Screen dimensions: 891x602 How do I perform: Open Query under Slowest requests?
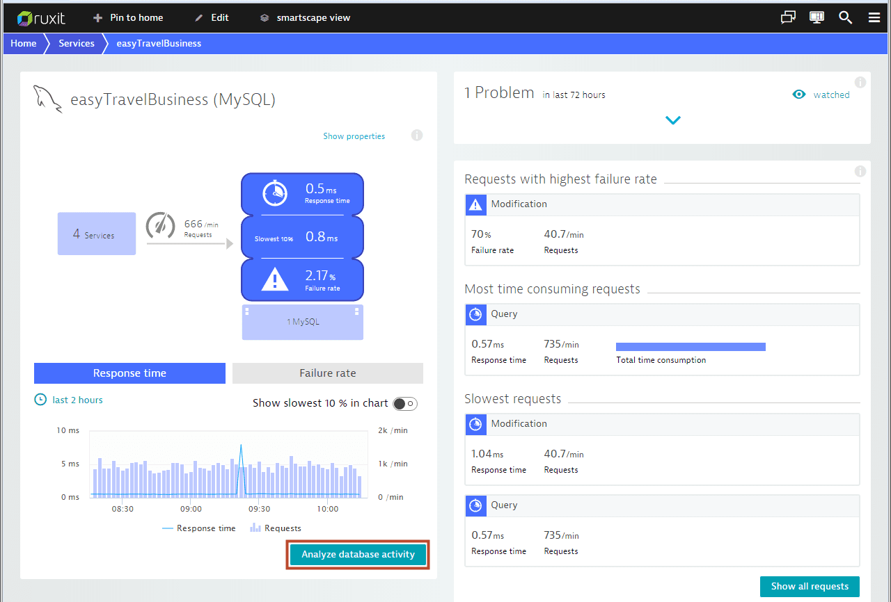[662, 530]
